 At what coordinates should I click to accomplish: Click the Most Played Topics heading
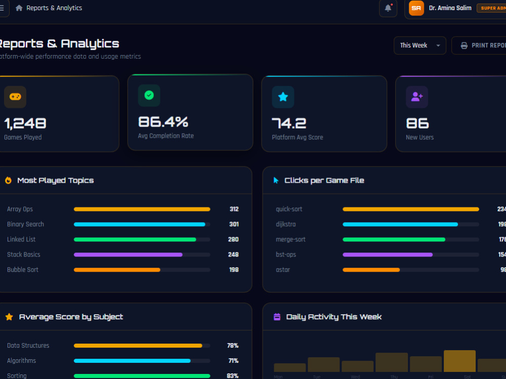(x=56, y=181)
